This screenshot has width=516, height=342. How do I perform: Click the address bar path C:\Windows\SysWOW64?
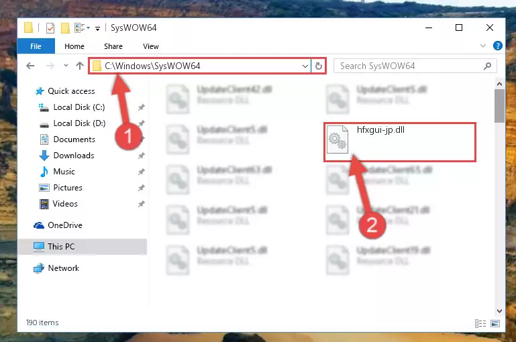coord(152,66)
